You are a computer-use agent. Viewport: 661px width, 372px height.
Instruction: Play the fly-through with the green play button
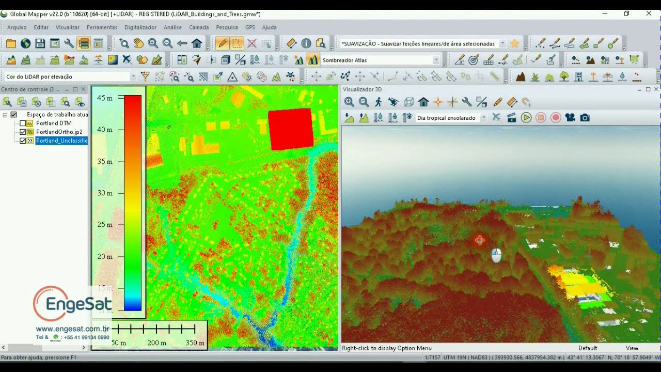tap(526, 117)
